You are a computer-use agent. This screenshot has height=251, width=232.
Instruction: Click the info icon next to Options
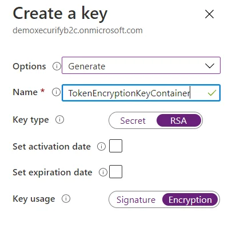coord(57,66)
